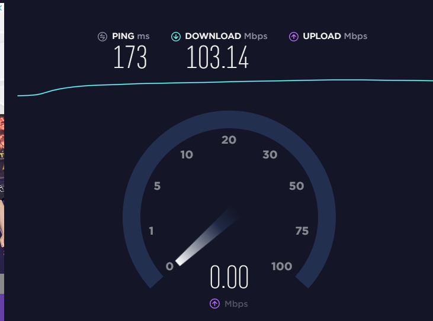Click the ping latency icon

point(102,37)
